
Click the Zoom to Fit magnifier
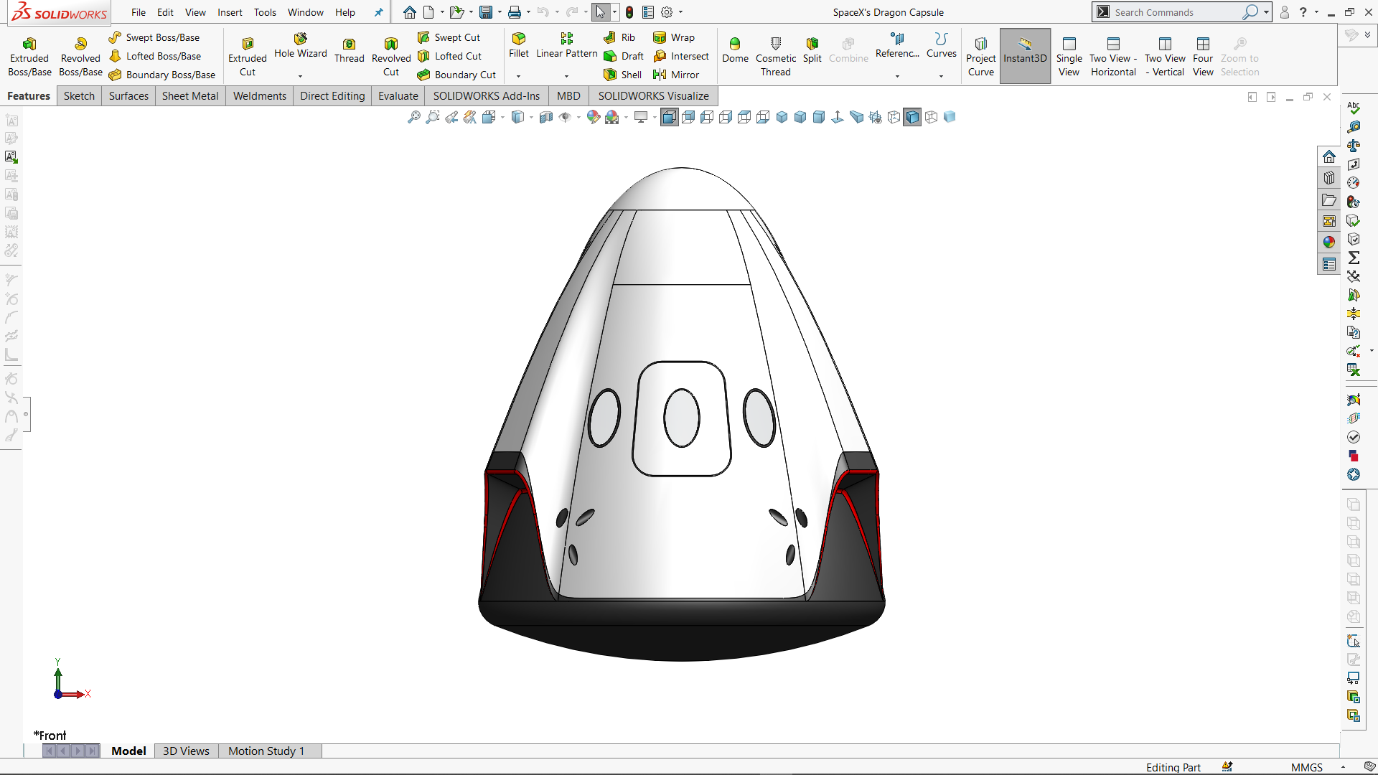pos(414,117)
